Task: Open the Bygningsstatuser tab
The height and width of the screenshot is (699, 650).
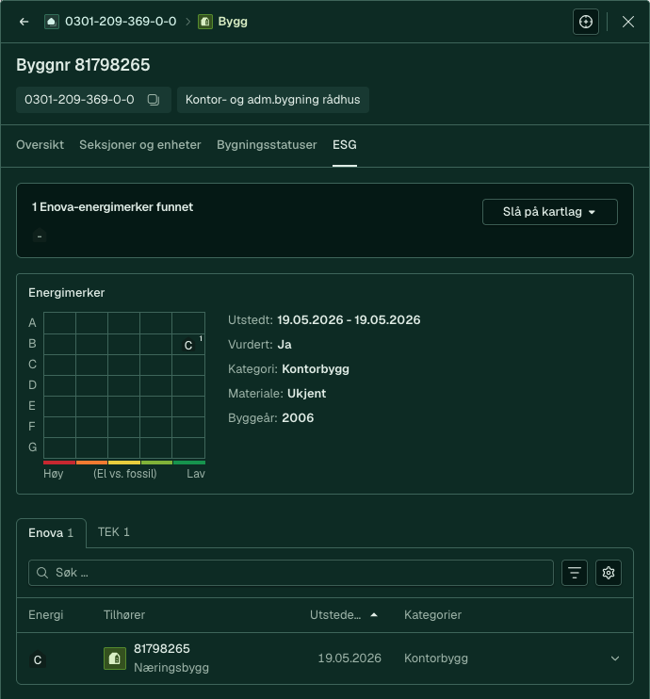Action: click(267, 145)
